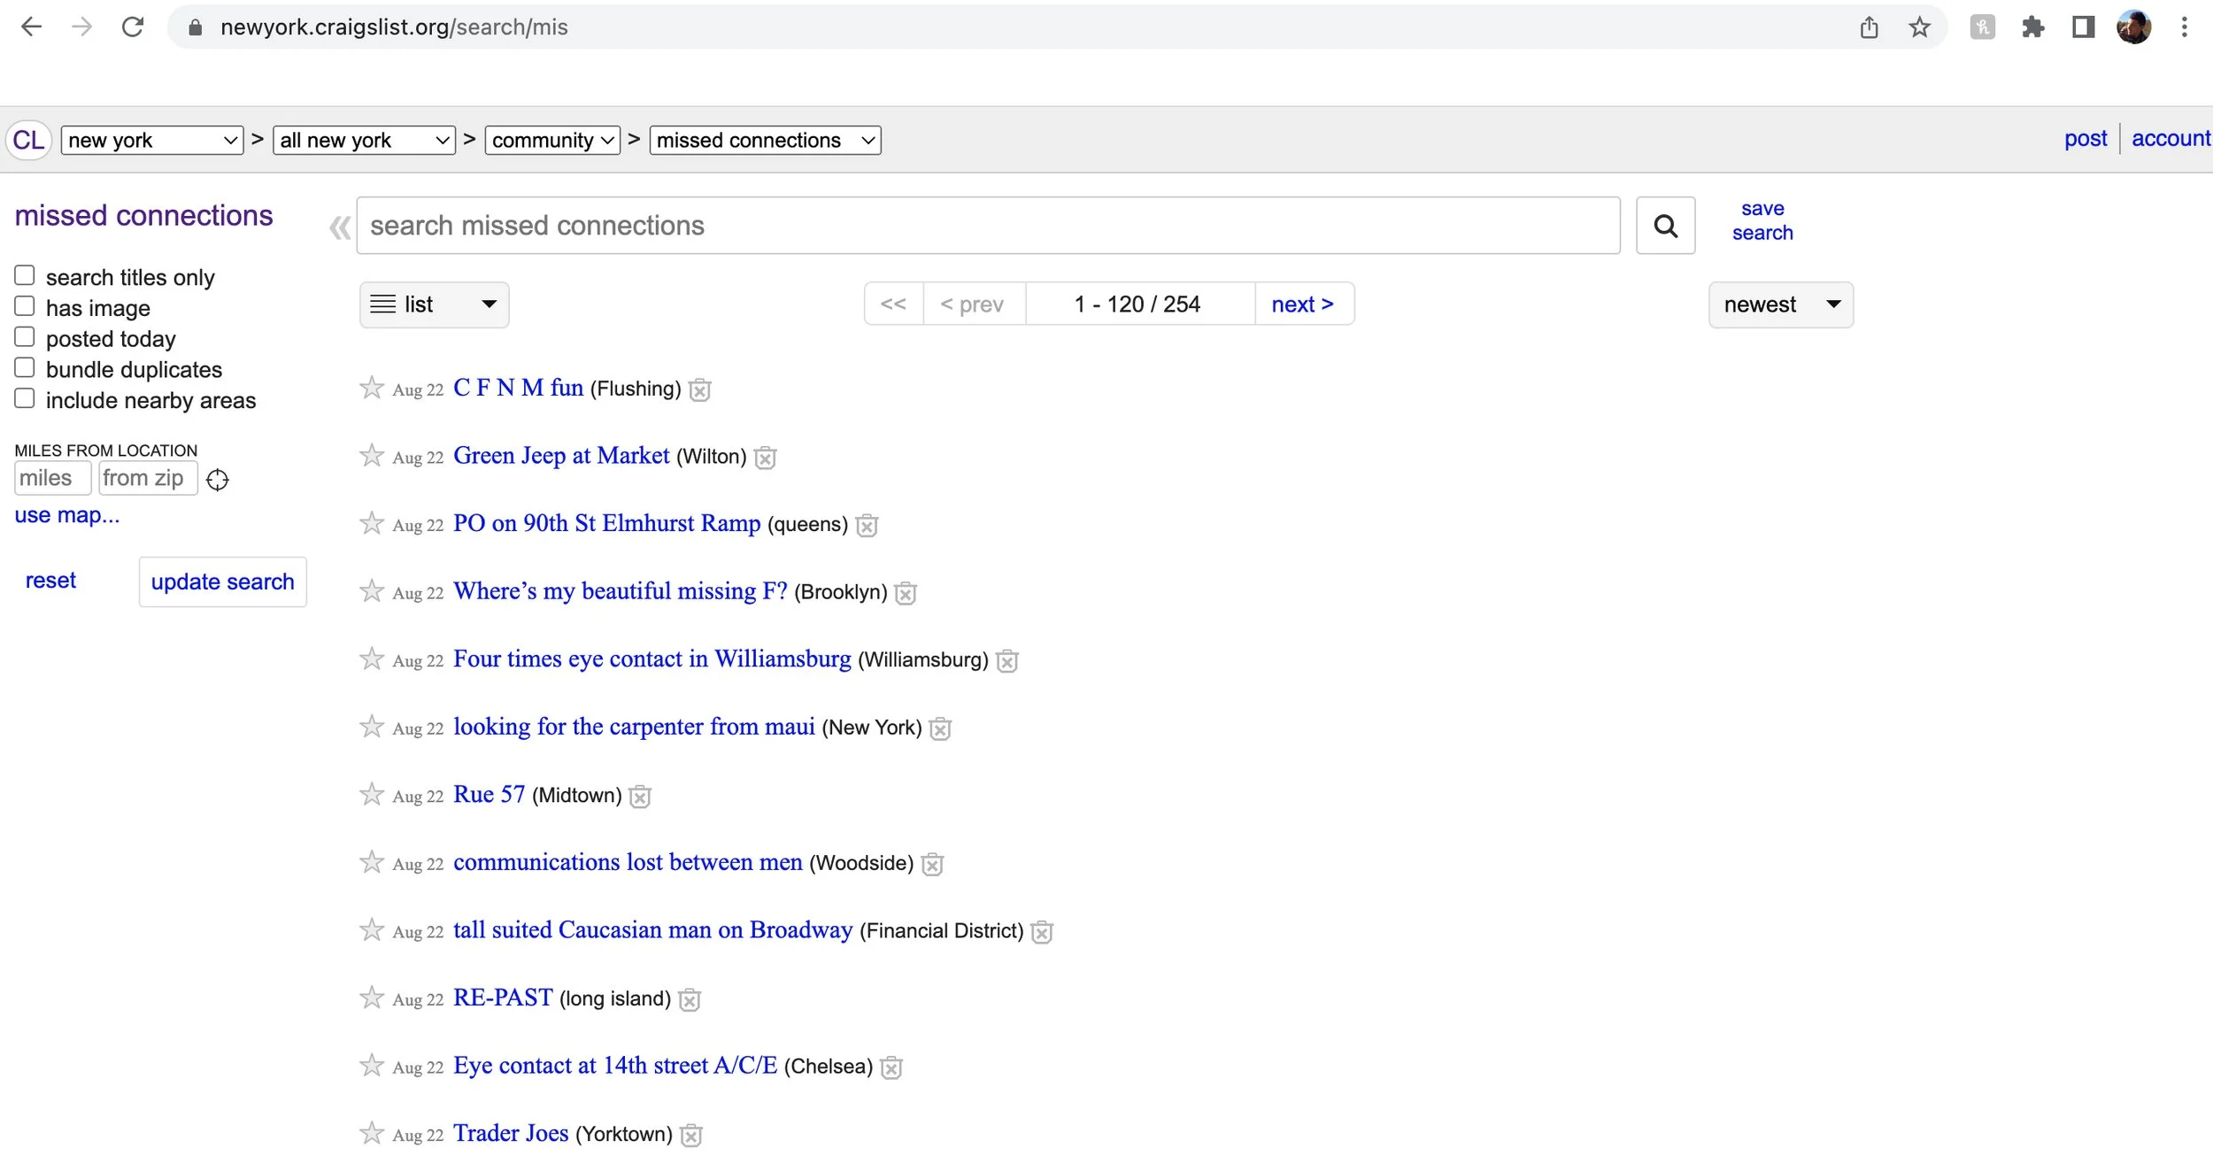Star the Green Jeep at Market listing
This screenshot has width=2213, height=1171.
pyautogui.click(x=372, y=456)
